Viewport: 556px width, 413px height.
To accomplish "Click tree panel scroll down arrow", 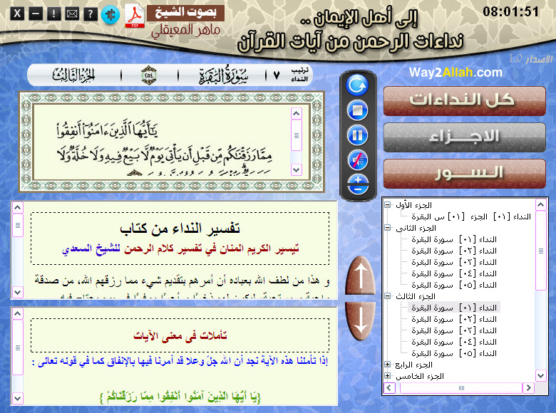I will [x=541, y=375].
